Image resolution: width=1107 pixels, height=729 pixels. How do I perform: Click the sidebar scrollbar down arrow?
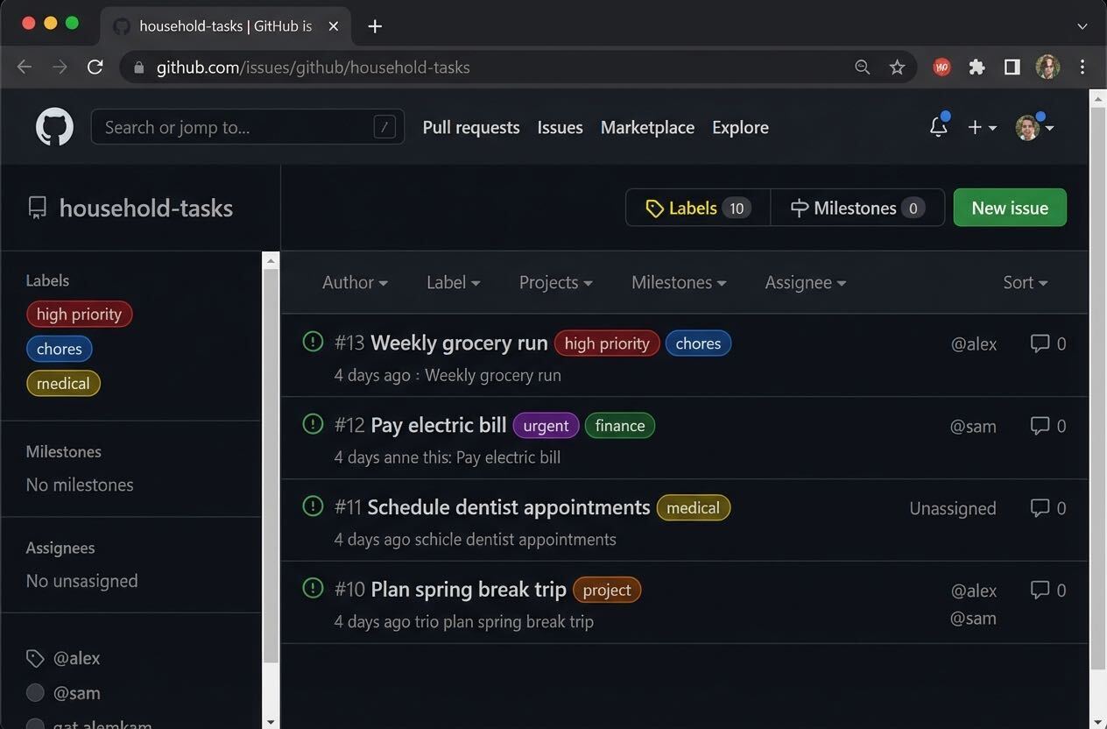[x=271, y=721]
